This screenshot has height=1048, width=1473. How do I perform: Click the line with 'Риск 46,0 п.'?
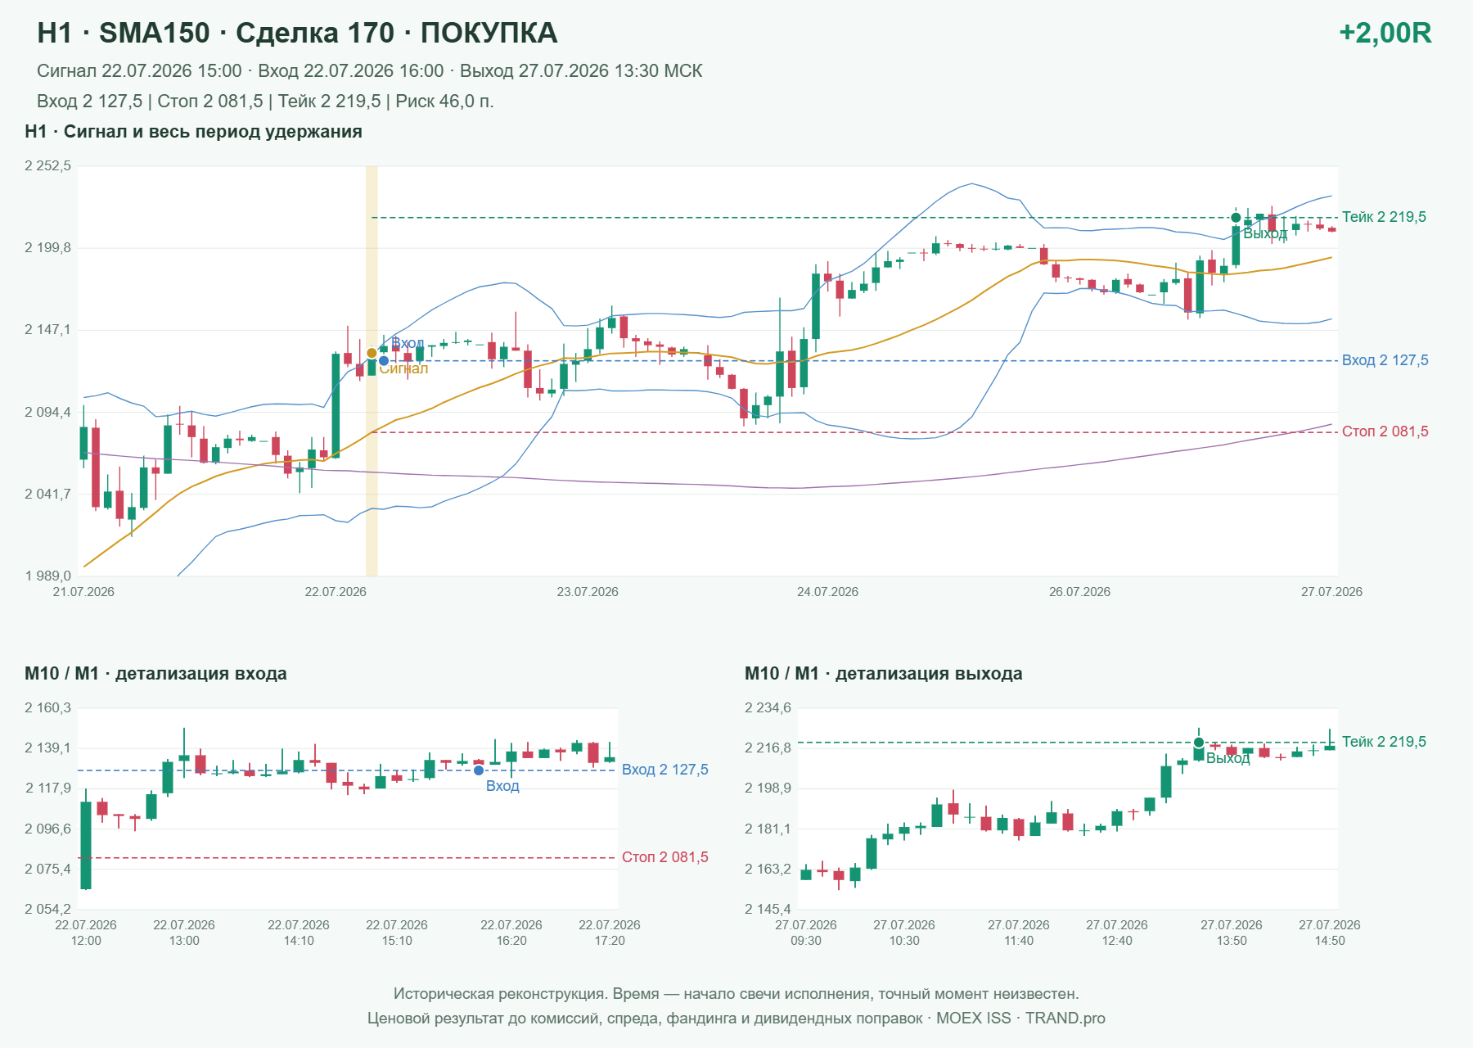[265, 102]
